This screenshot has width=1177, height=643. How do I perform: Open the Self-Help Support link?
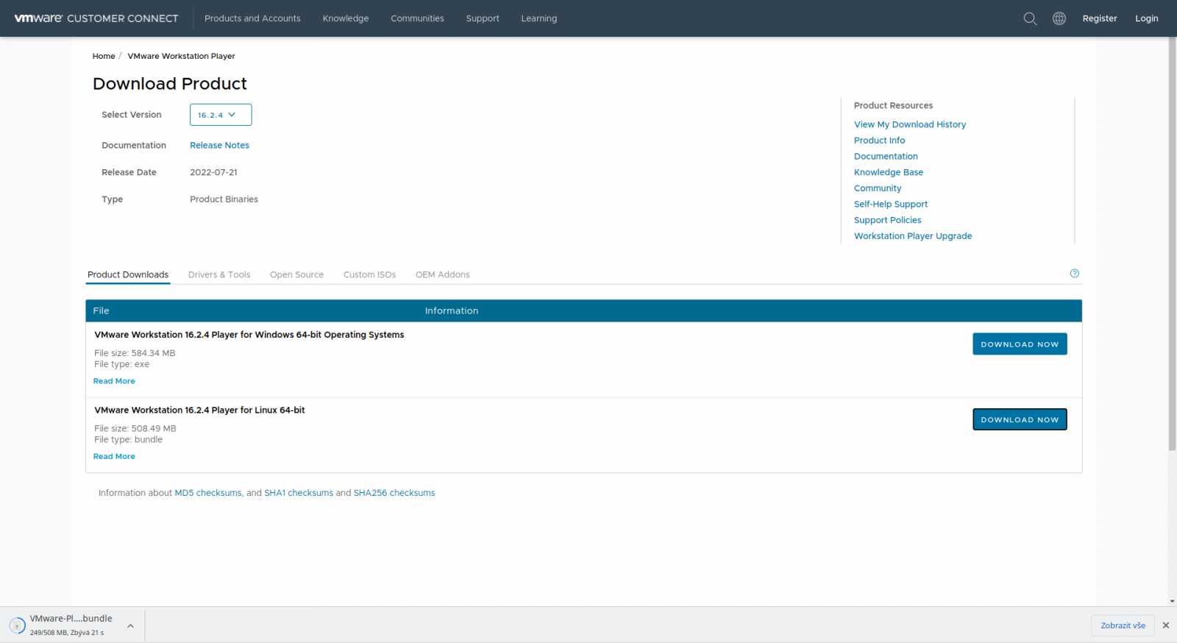point(891,205)
